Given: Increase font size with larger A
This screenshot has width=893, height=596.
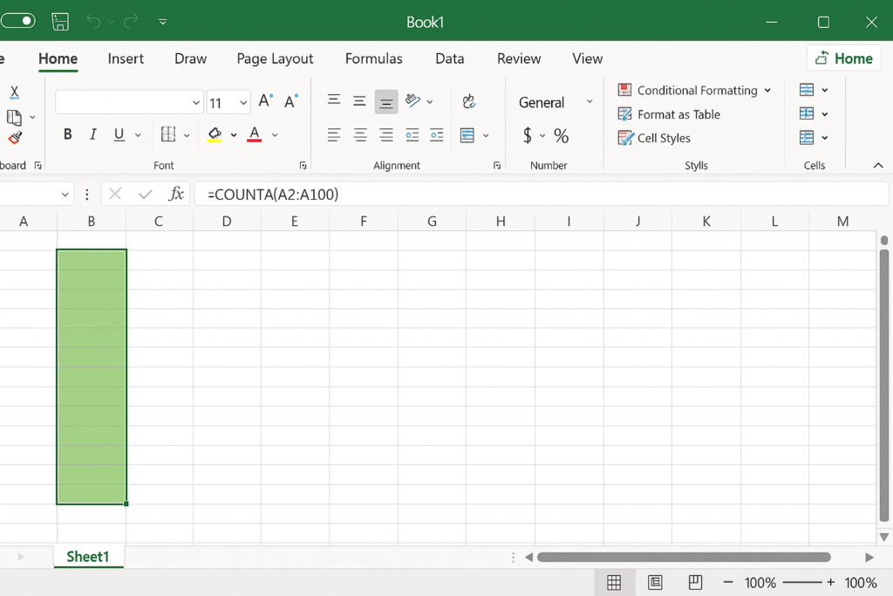Looking at the screenshot, I should [265, 101].
